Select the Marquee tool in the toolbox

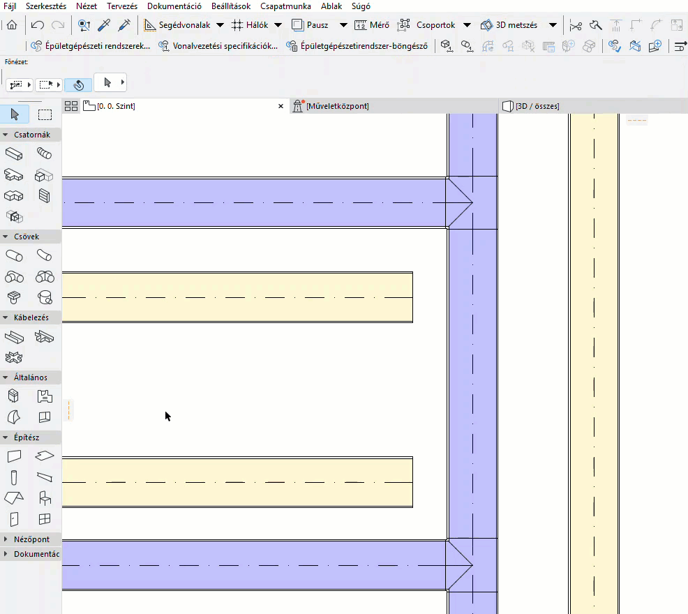tap(45, 115)
